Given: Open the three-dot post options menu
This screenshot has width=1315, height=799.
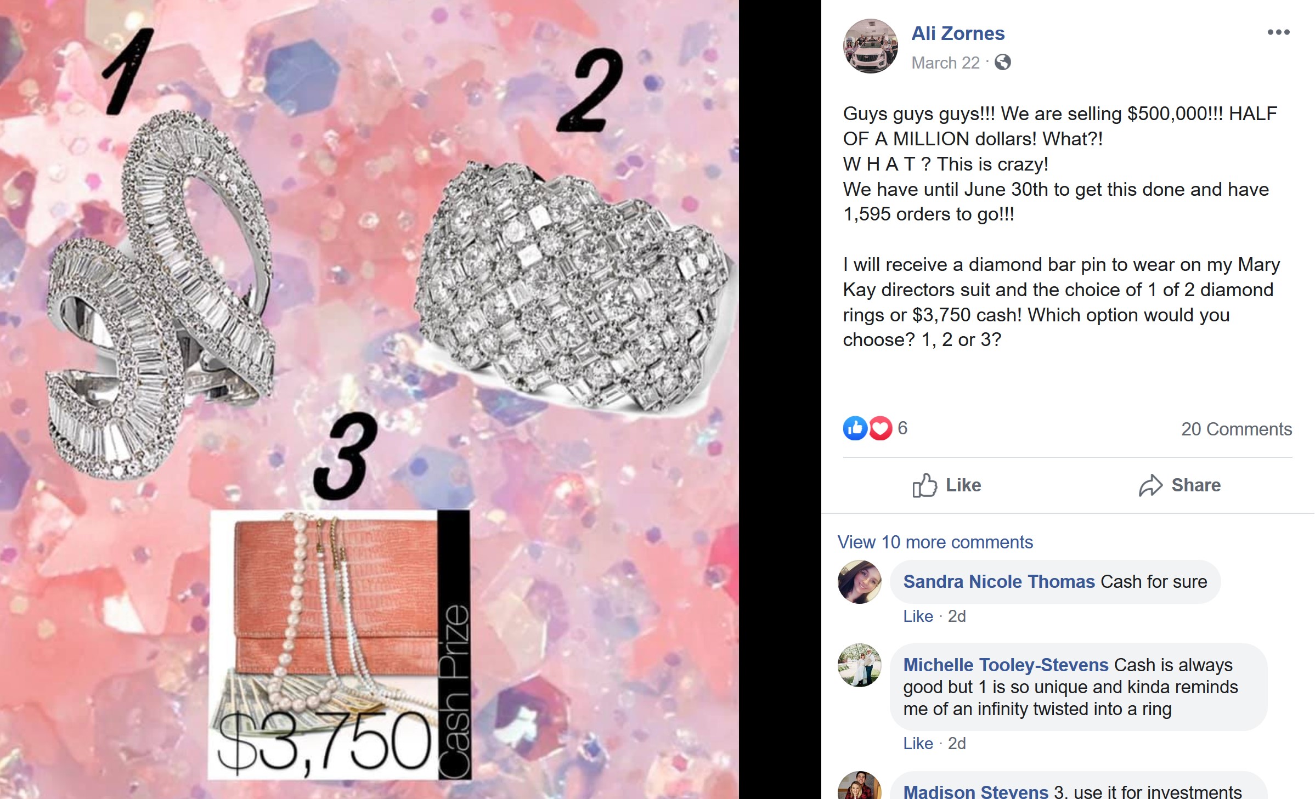Looking at the screenshot, I should tap(1278, 32).
